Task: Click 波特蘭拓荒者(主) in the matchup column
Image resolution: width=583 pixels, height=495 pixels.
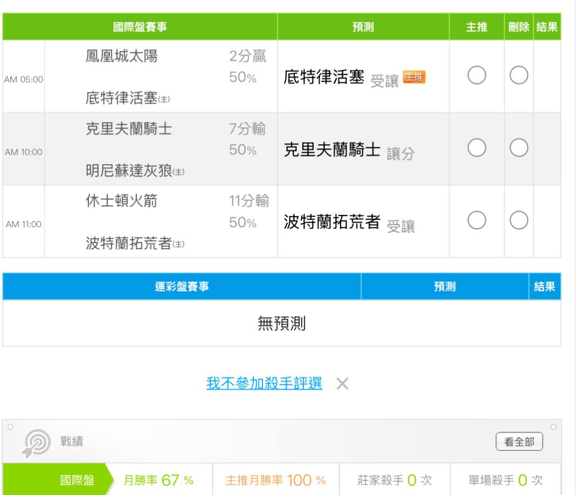Action: 134,243
